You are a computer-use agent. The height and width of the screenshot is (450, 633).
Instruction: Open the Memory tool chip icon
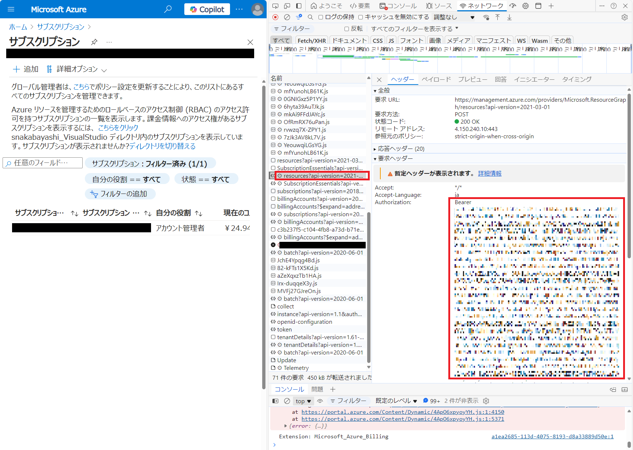[525, 6]
